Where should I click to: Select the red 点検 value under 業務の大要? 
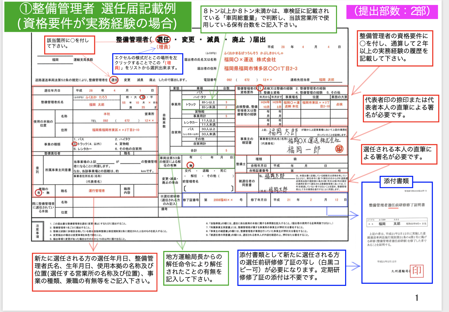coord(339,104)
